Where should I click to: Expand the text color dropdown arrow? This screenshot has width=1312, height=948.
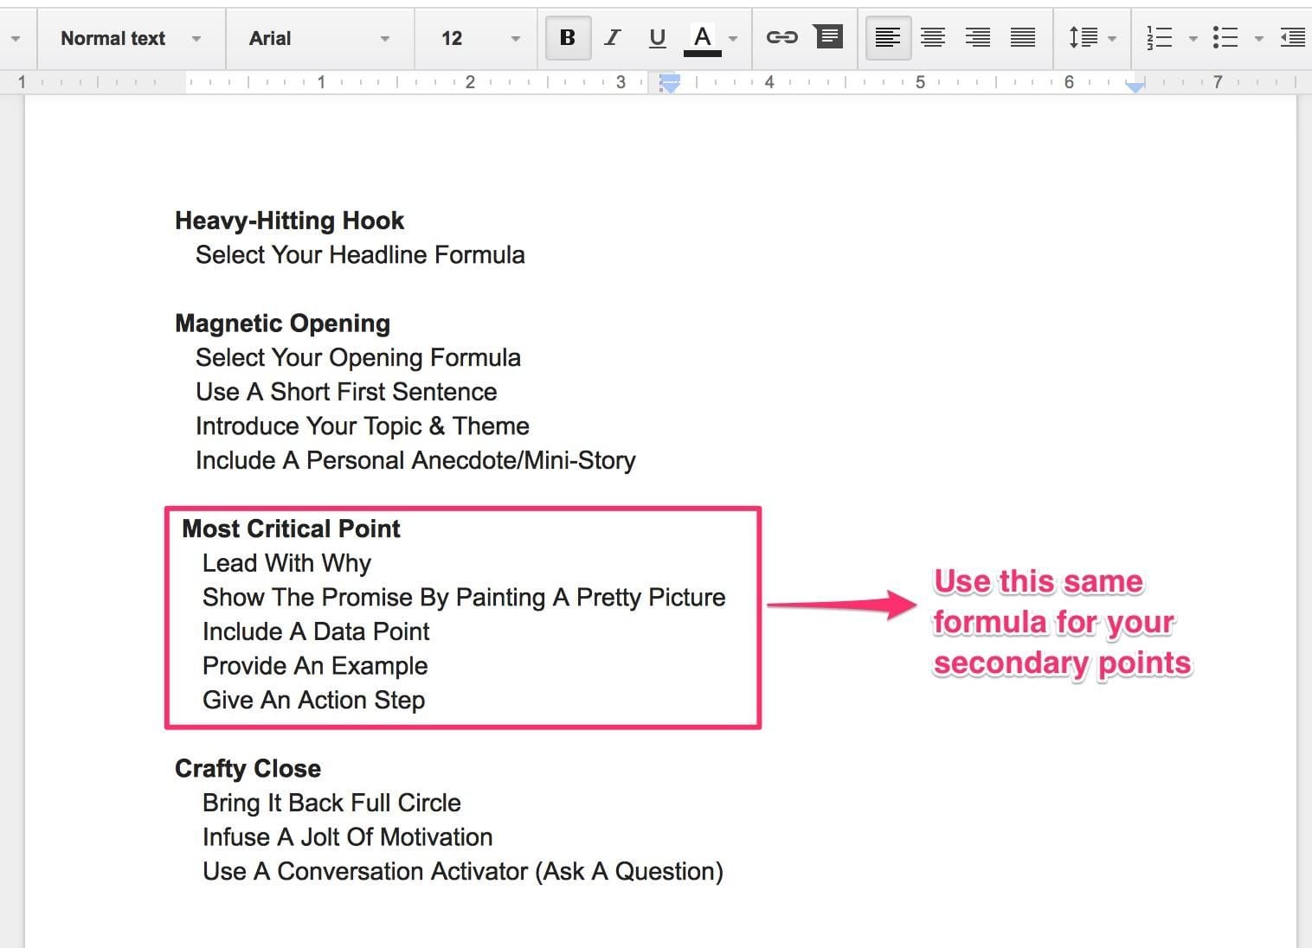pos(732,37)
